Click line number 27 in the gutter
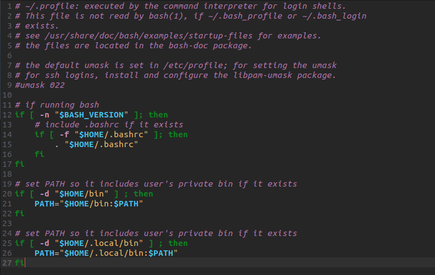Screen dimensions: 435x275 point(7,263)
